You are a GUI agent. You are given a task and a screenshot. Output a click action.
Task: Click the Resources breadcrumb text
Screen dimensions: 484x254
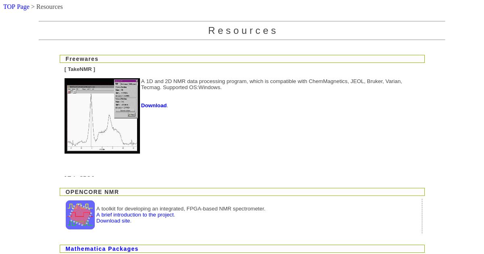tap(50, 7)
